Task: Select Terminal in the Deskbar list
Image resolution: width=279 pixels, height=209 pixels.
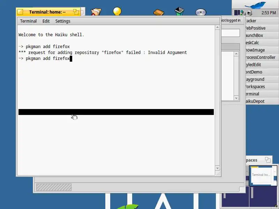Action: coord(262,94)
